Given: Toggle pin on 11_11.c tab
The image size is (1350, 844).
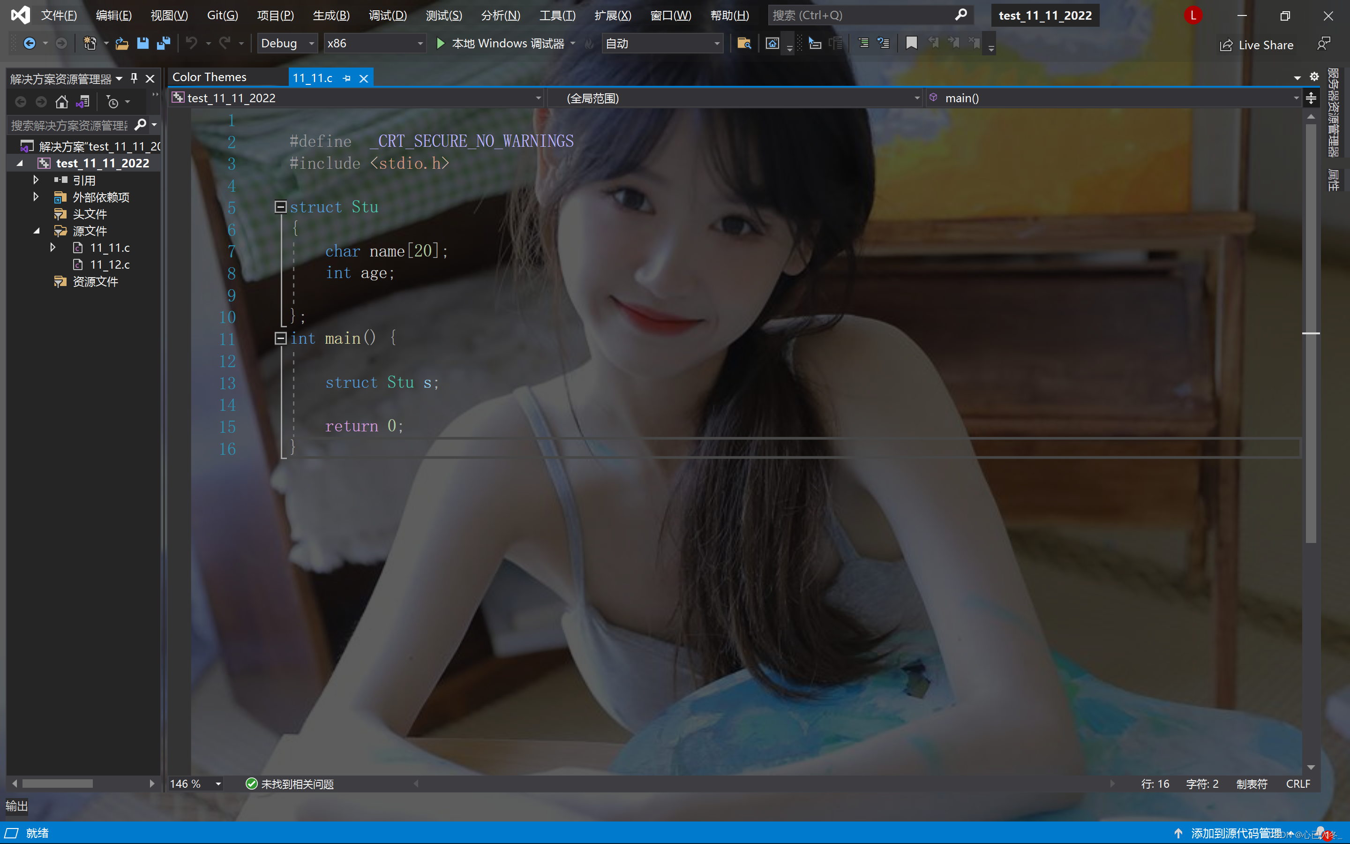Looking at the screenshot, I should tap(346, 79).
